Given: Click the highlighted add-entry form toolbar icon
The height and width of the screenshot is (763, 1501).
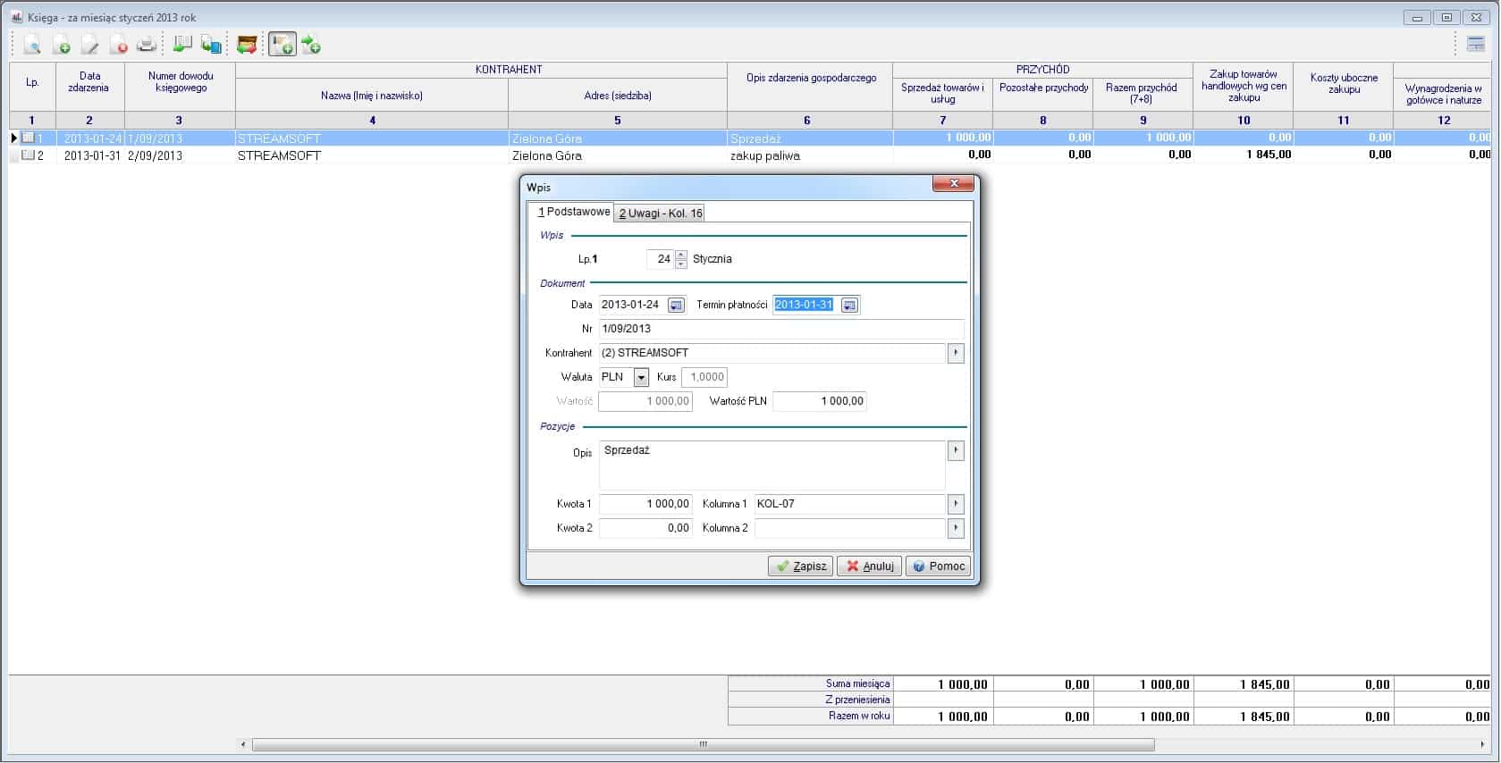Looking at the screenshot, I should click(x=282, y=44).
